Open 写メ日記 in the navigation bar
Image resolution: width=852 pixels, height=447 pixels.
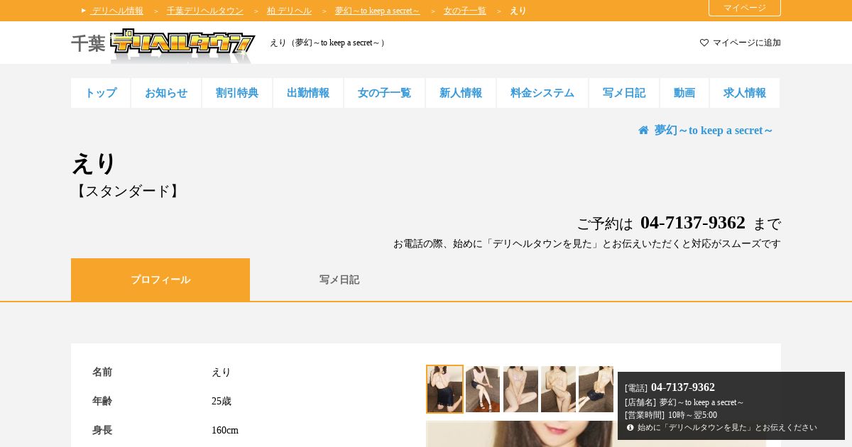coord(624,93)
